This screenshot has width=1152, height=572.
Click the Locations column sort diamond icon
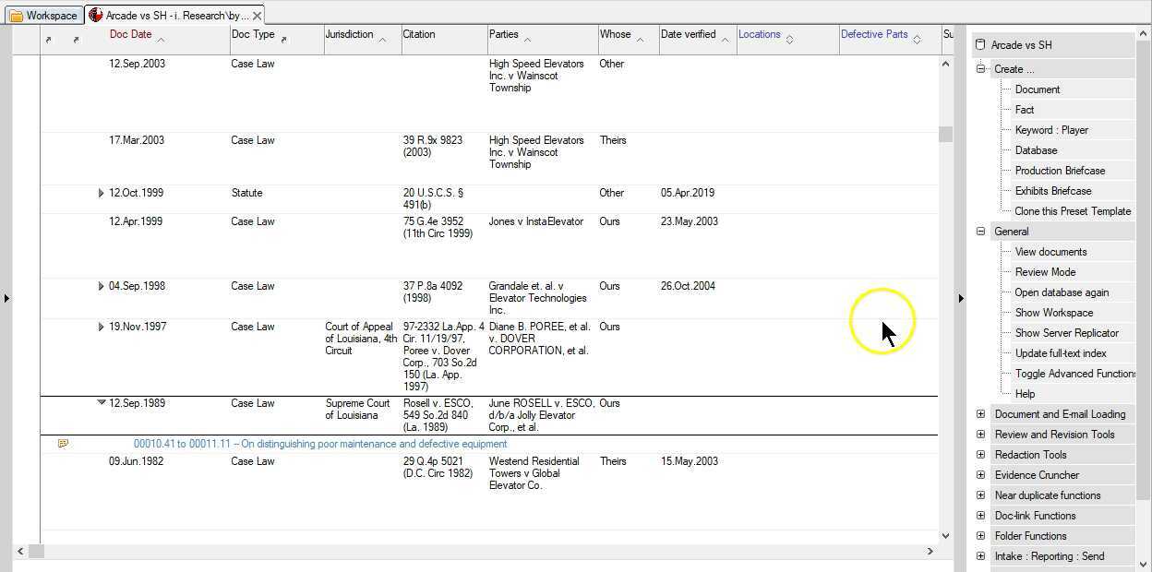click(789, 40)
